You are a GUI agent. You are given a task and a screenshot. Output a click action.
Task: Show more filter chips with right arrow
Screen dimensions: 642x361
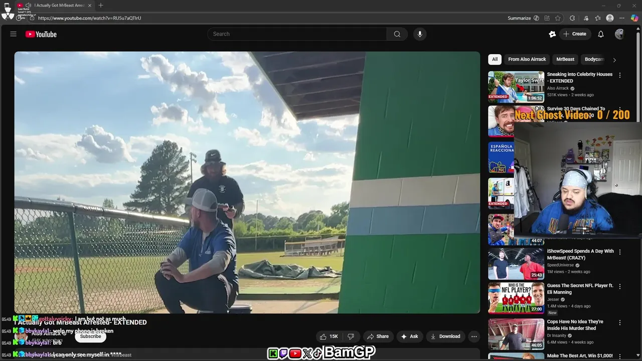click(614, 60)
